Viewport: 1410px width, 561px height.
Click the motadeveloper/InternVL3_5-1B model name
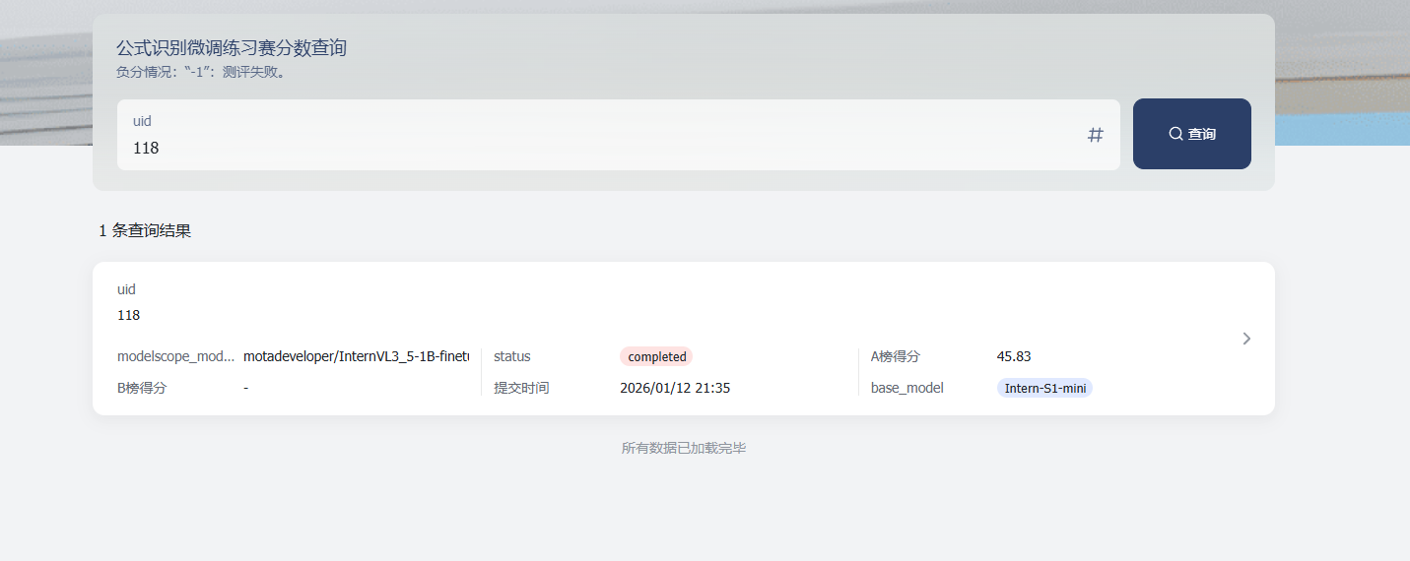[x=357, y=356]
